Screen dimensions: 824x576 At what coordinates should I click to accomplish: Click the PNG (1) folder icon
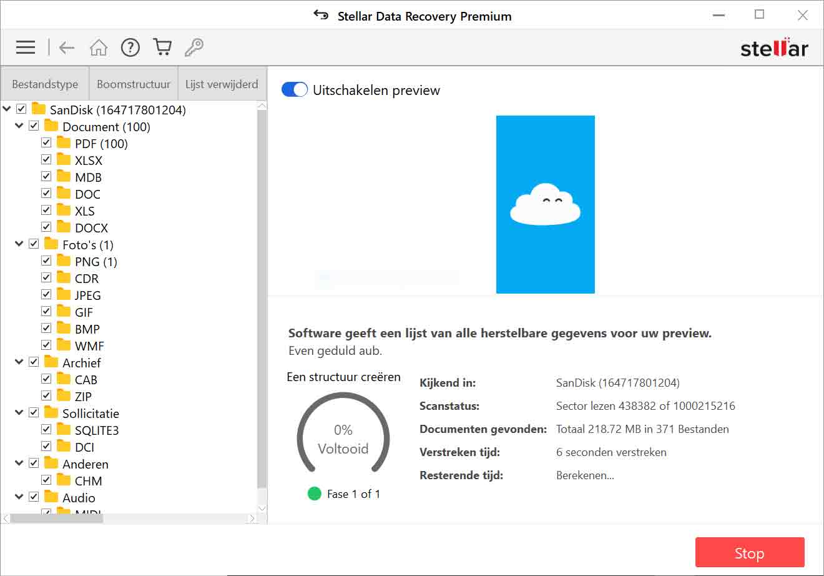[x=64, y=261]
